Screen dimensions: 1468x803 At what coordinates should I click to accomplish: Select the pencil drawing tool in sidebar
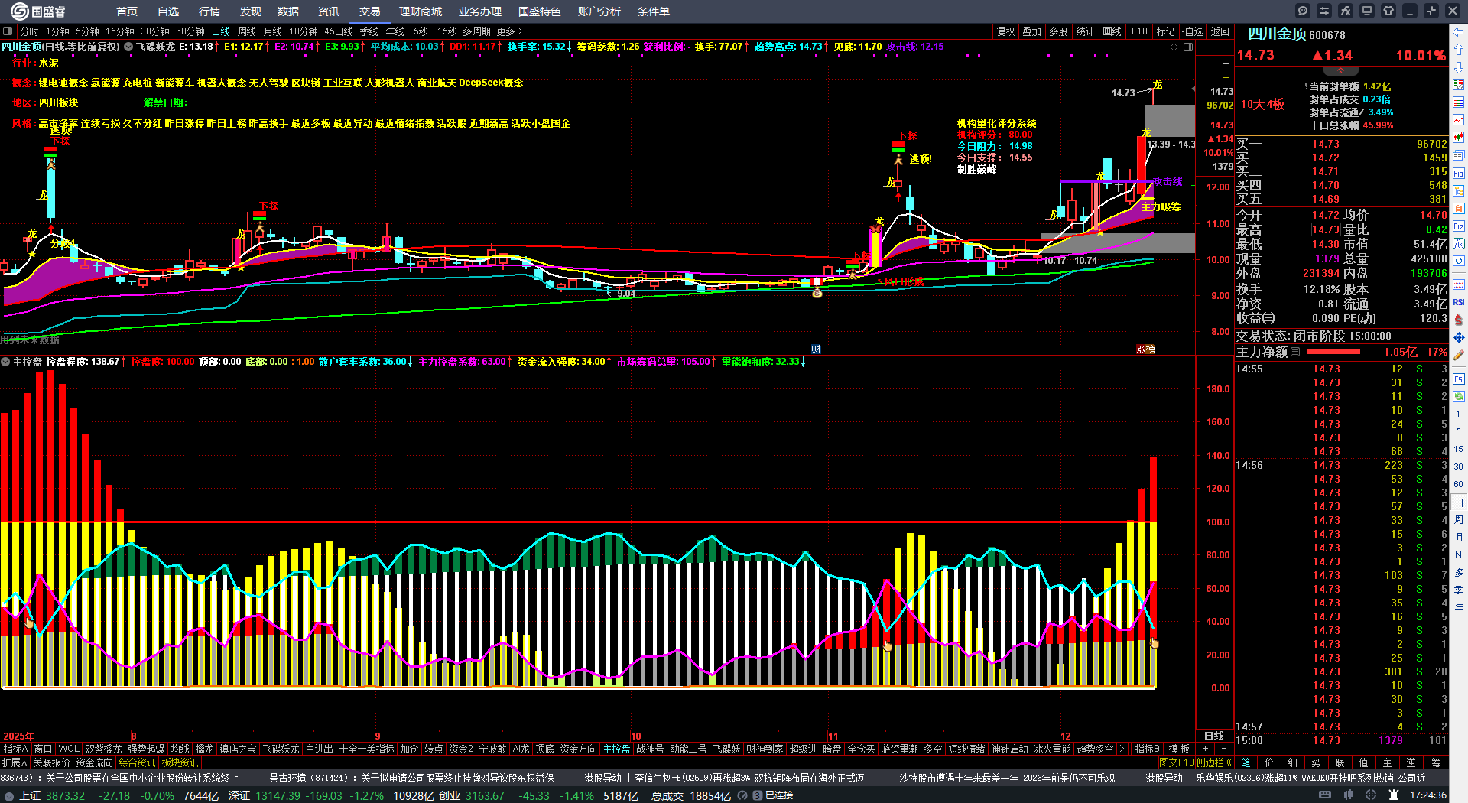point(1459,355)
